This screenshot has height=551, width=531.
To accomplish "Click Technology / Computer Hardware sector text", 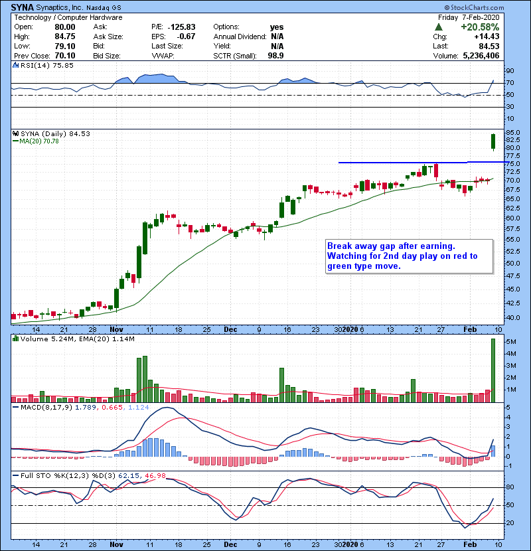I will [x=68, y=17].
